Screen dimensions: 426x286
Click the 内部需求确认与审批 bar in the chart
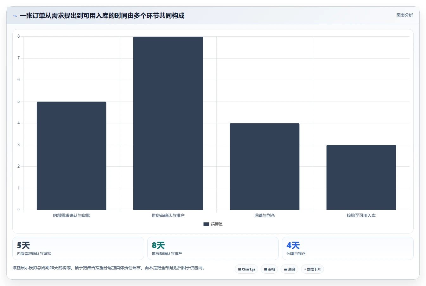click(x=71, y=156)
